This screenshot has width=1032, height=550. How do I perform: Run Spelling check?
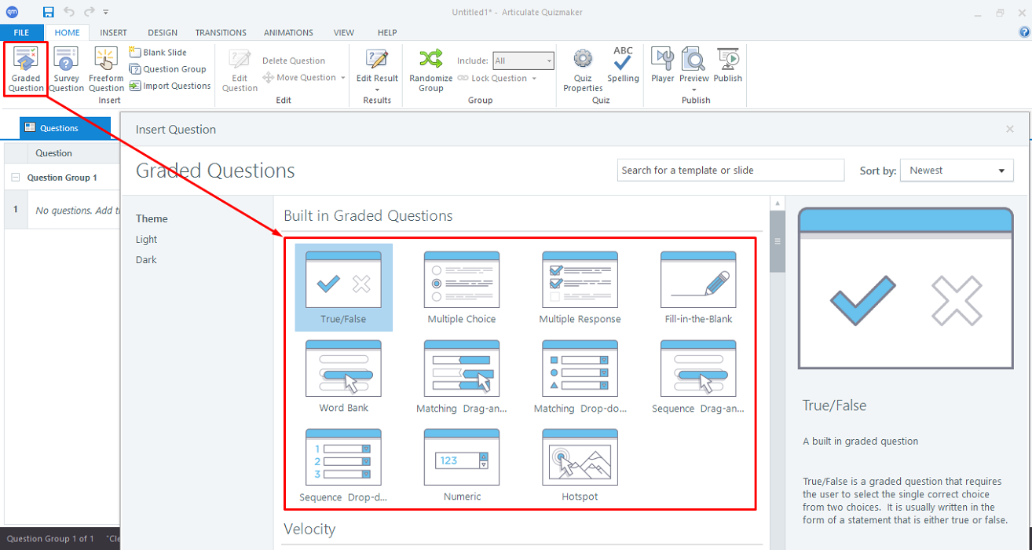coord(623,64)
